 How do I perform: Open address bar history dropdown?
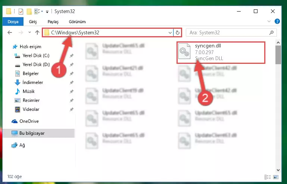pyautogui.click(x=170, y=33)
